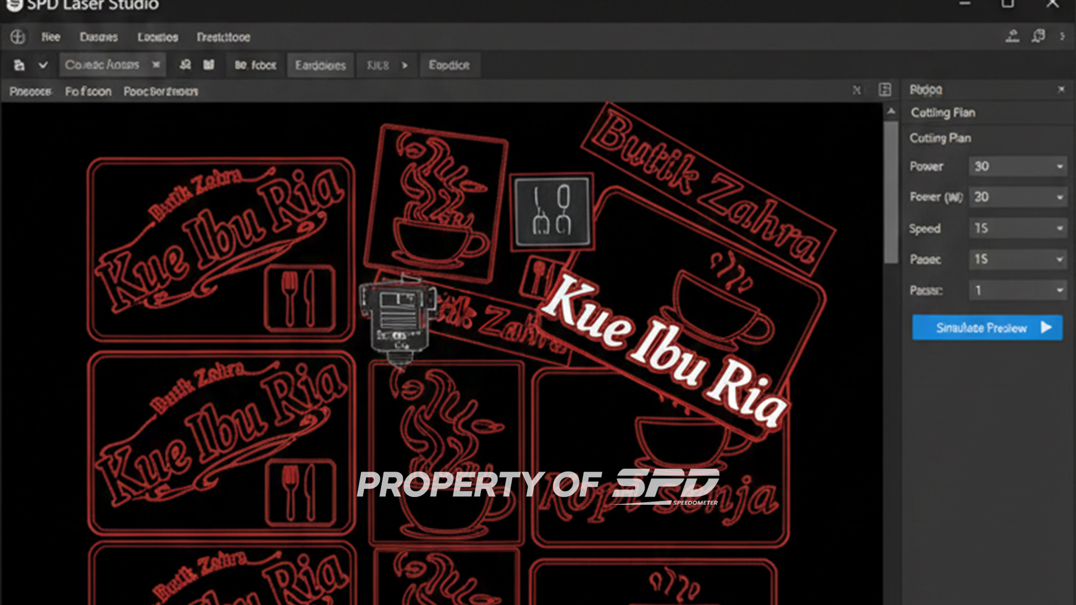Click the globe icon in menu bar
This screenshot has height=605, width=1076.
(17, 37)
